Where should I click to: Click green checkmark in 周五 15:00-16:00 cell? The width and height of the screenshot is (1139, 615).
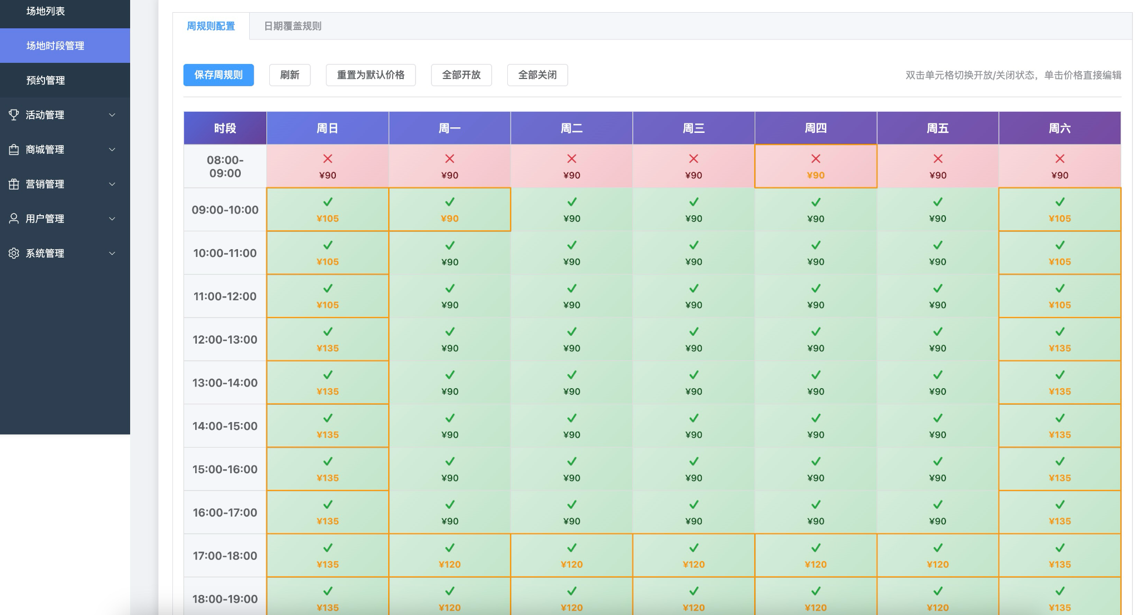(938, 462)
